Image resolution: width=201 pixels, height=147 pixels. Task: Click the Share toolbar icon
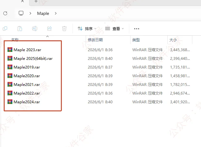(x=49, y=29)
